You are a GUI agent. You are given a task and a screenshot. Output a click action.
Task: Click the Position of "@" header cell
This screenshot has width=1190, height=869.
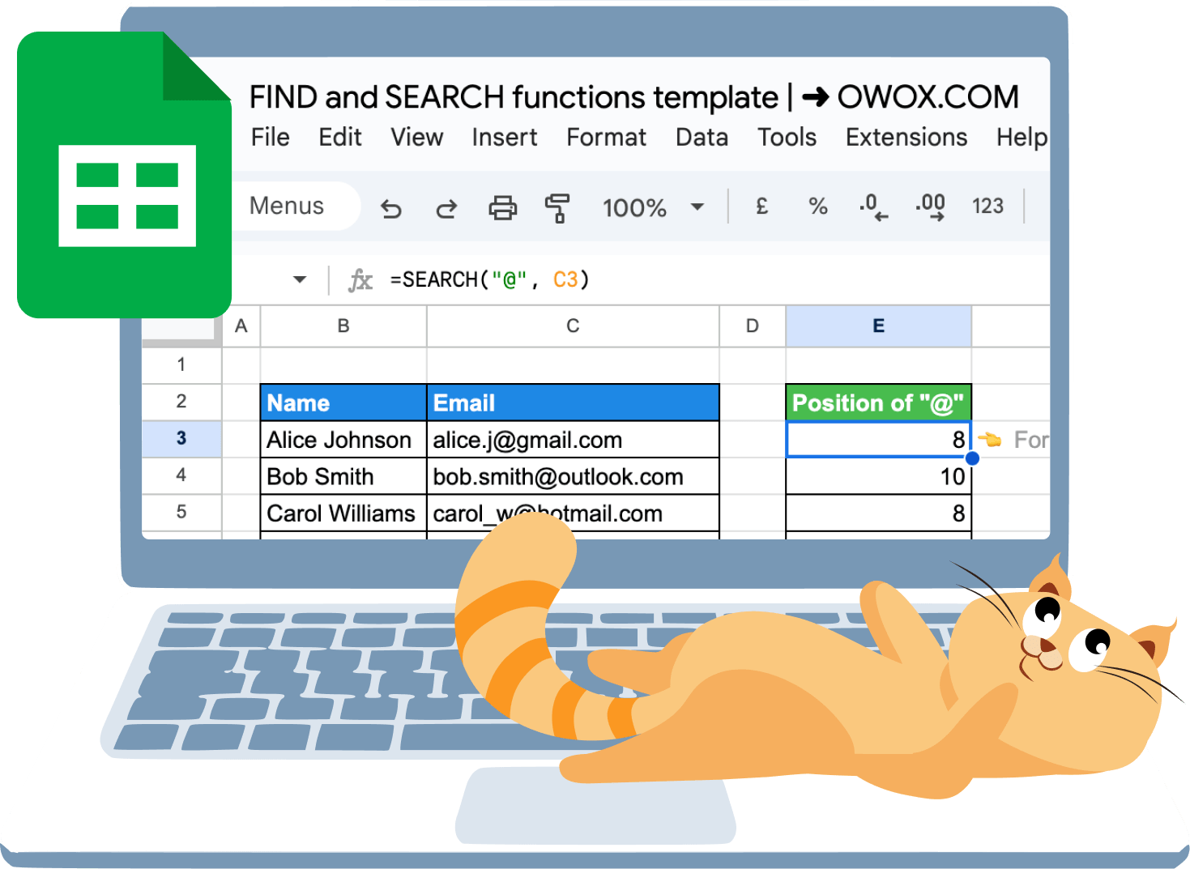tap(879, 403)
